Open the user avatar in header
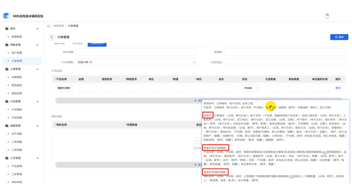The width and height of the screenshot is (352, 187). coord(327,16)
